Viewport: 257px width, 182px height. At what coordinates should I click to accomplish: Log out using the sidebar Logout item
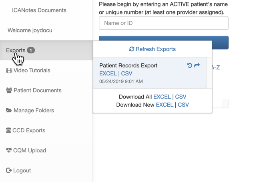point(18,170)
